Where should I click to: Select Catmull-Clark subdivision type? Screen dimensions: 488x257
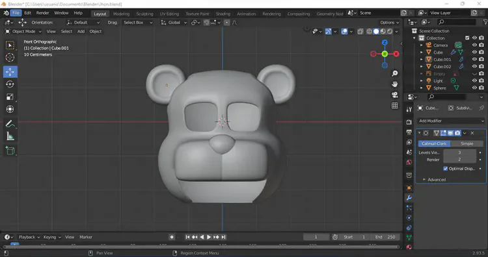[434, 143]
